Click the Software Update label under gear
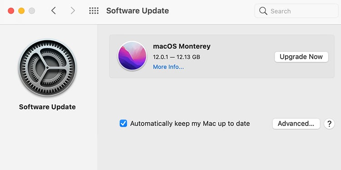 coord(47,107)
